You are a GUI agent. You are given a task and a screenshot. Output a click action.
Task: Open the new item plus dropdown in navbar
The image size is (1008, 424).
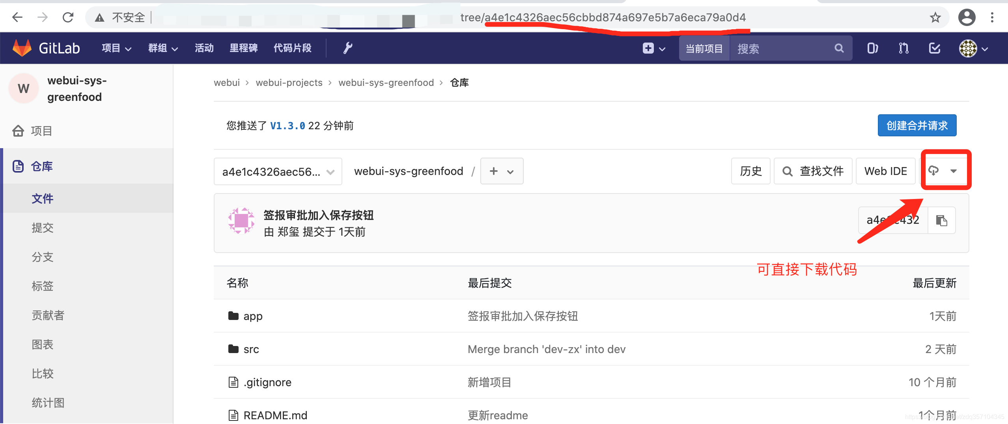click(x=654, y=48)
